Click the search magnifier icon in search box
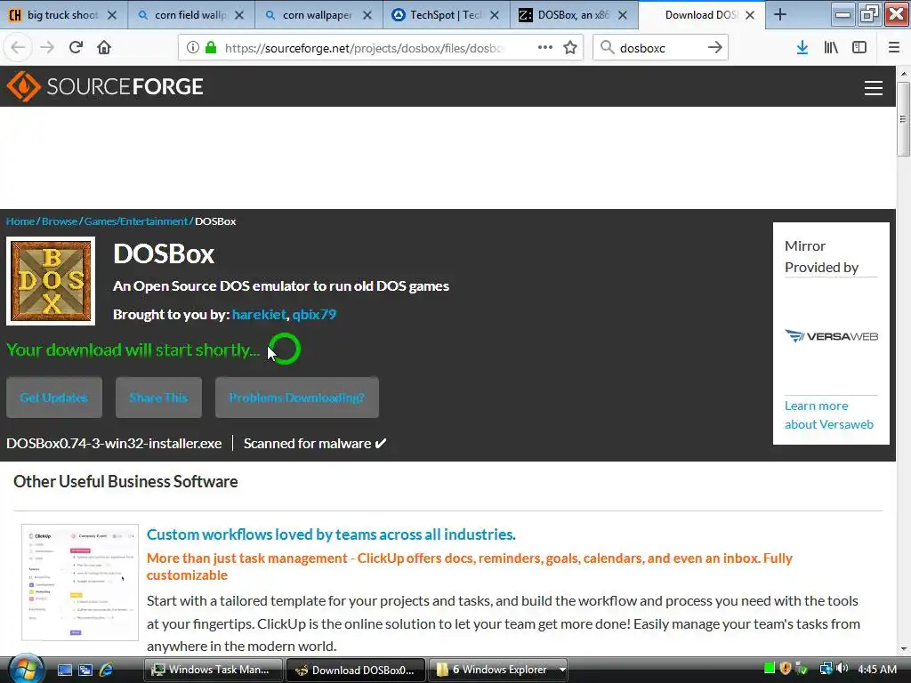Viewport: 911px width, 683px height. (x=607, y=48)
